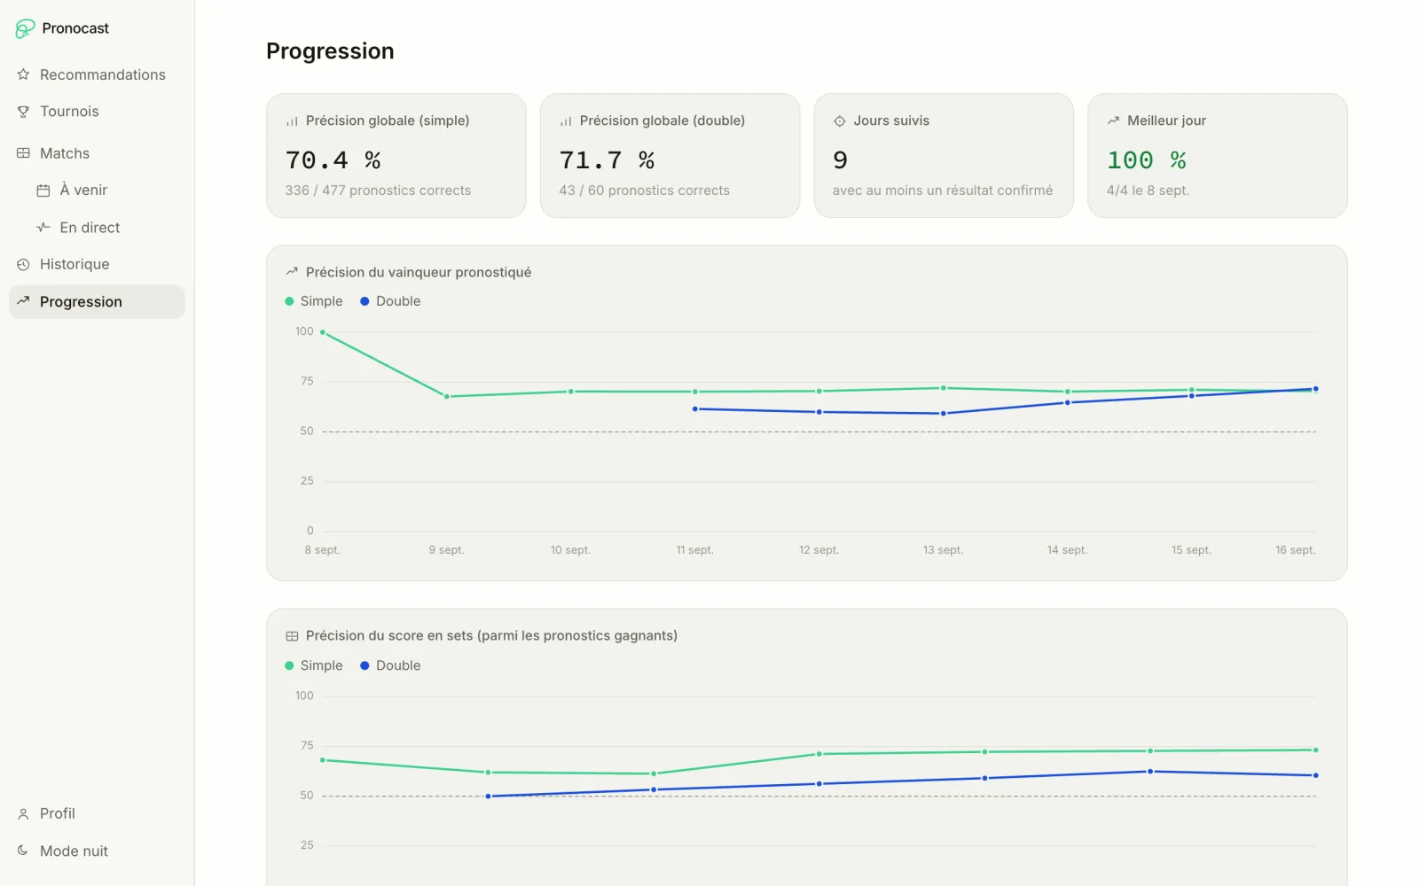Click the trophy icon beside Tournois
1419x886 pixels.
[x=23, y=112]
